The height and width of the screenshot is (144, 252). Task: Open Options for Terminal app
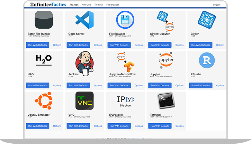coord(179,126)
